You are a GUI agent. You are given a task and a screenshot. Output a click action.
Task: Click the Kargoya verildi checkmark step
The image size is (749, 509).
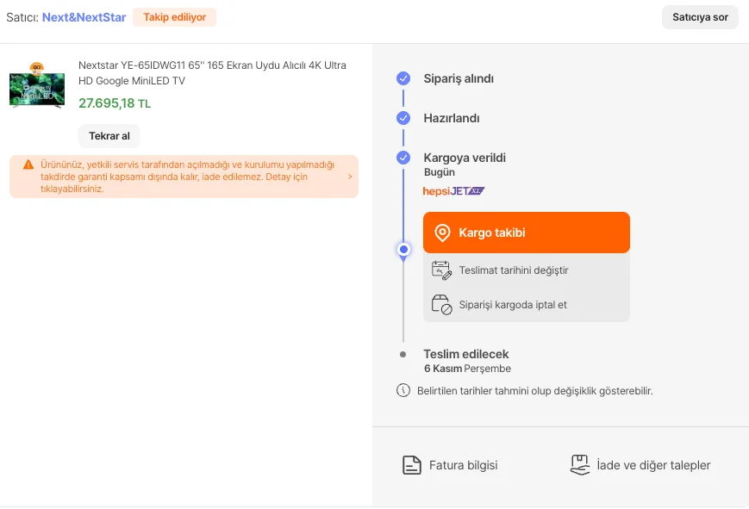click(403, 158)
